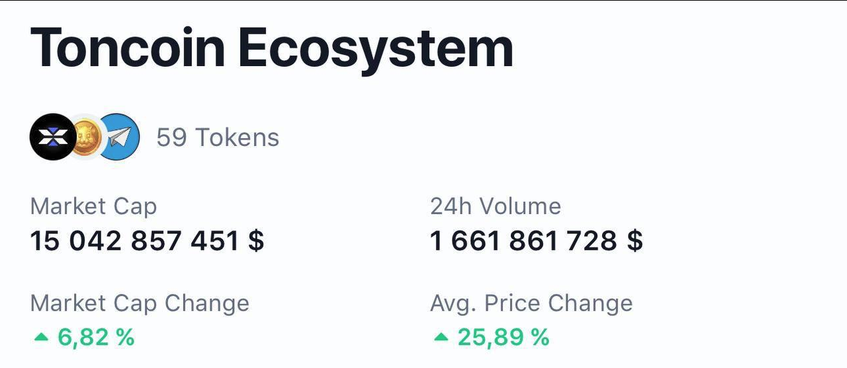Select the 24h Volume label

point(496,206)
